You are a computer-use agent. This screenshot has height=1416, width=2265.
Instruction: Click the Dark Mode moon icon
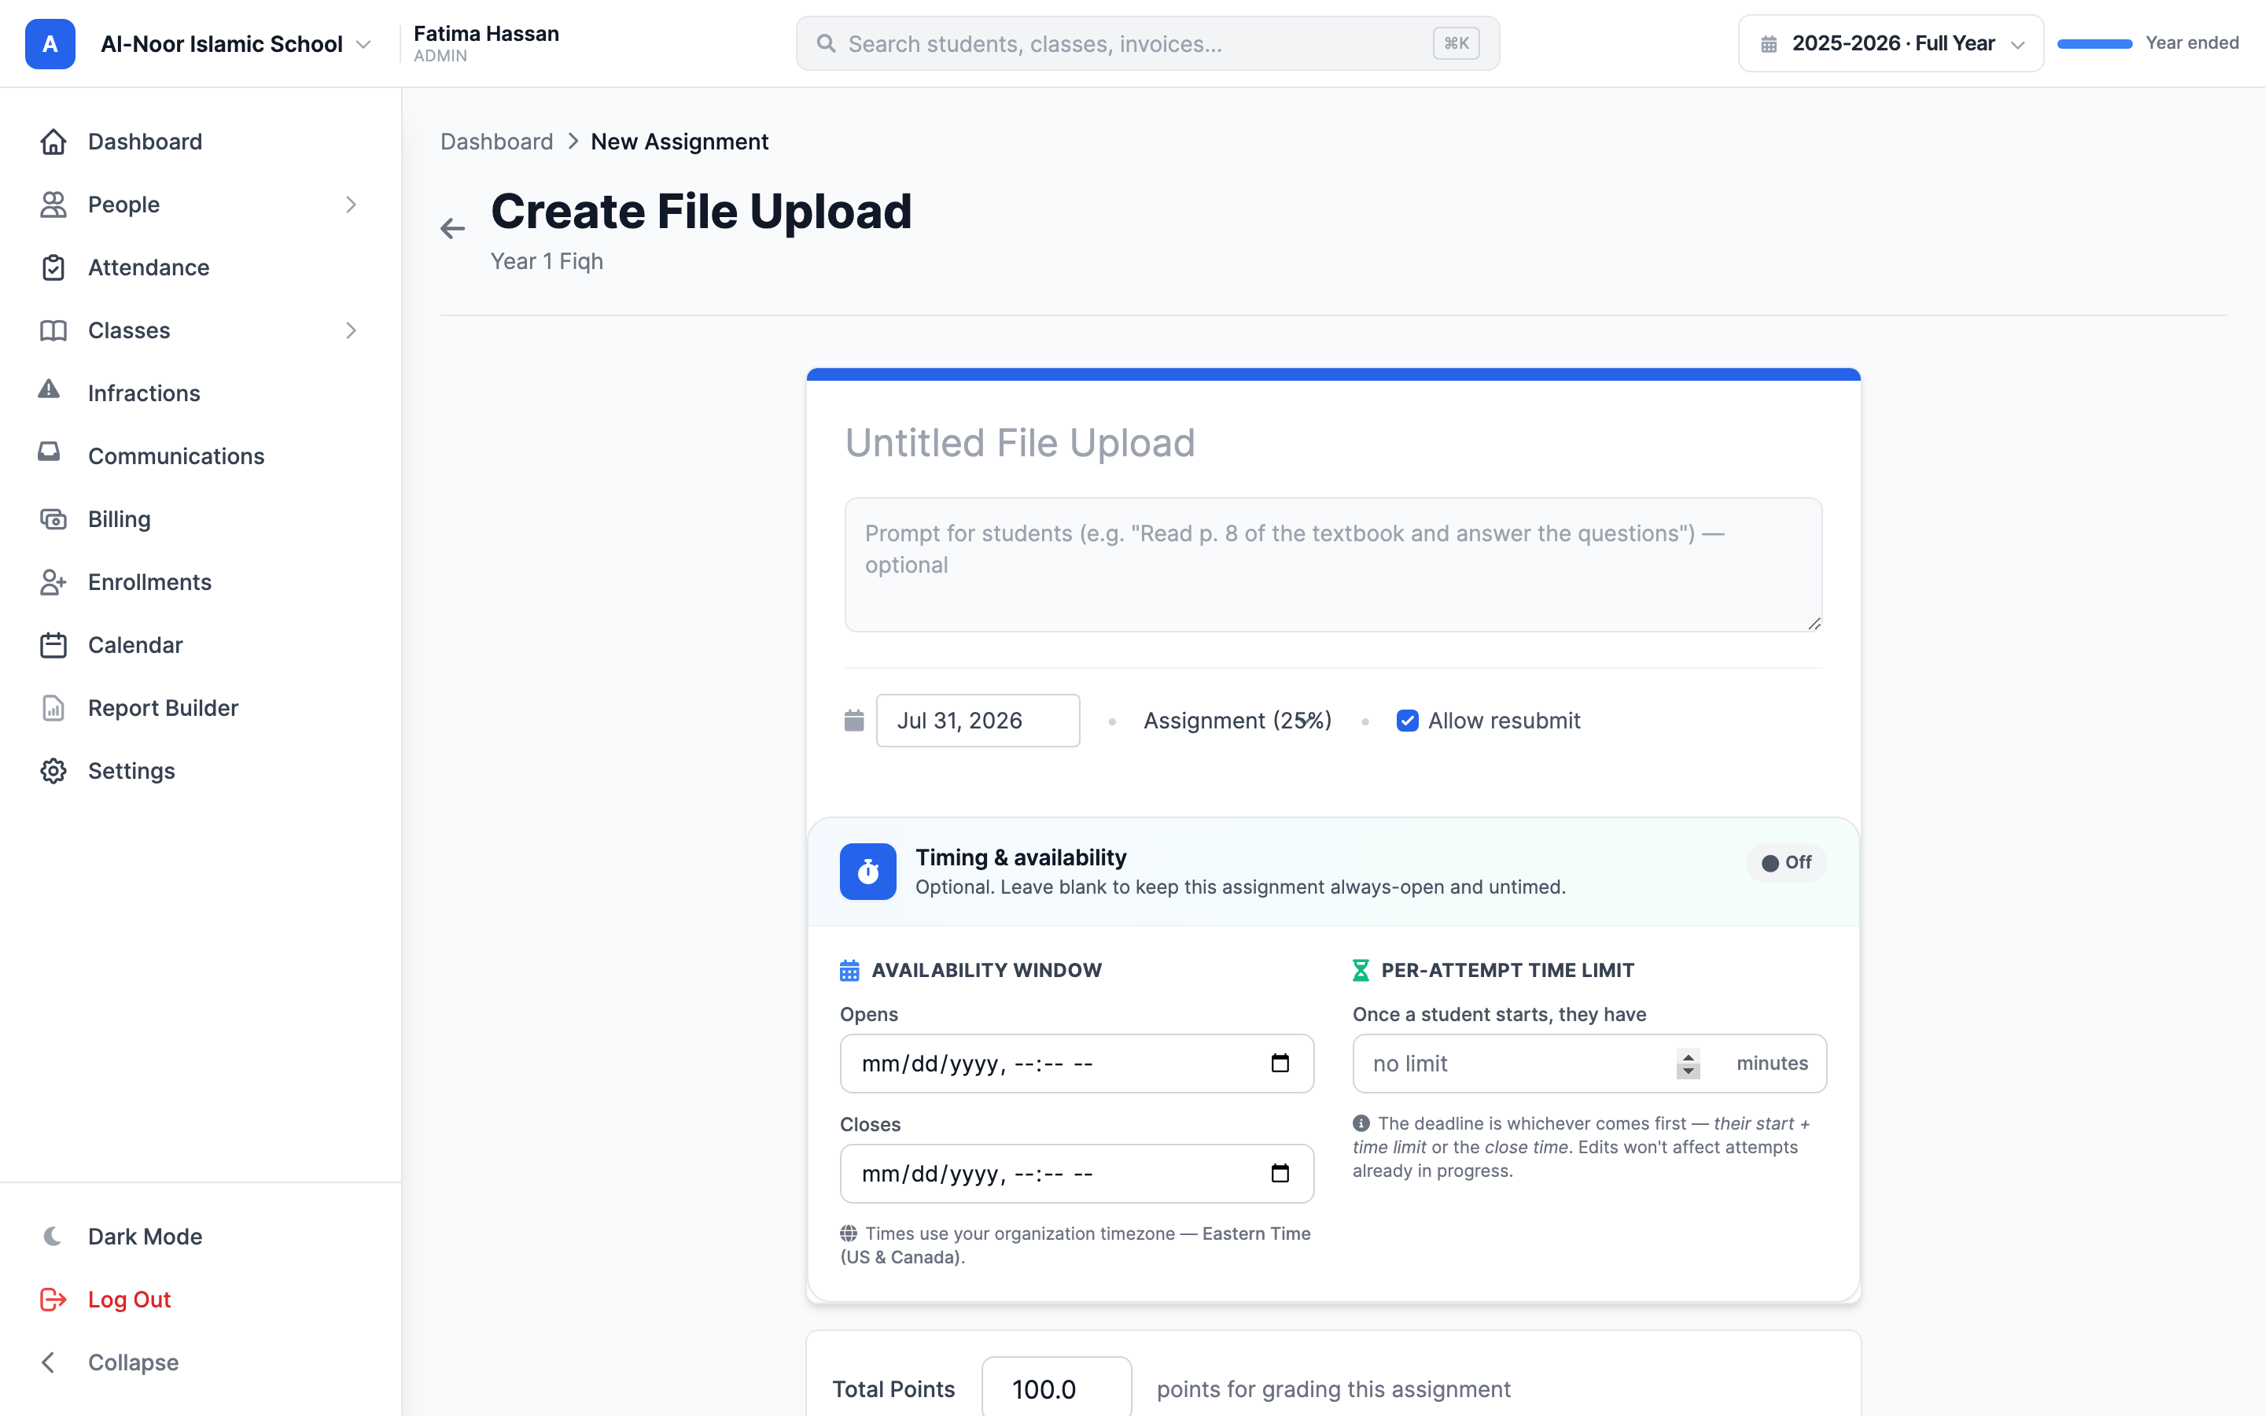(53, 1236)
